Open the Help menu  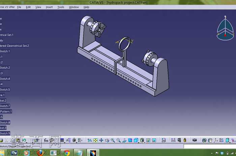[86, 7]
